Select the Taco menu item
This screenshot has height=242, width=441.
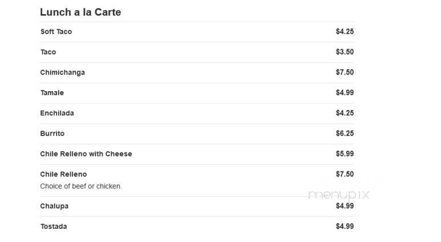48,52
